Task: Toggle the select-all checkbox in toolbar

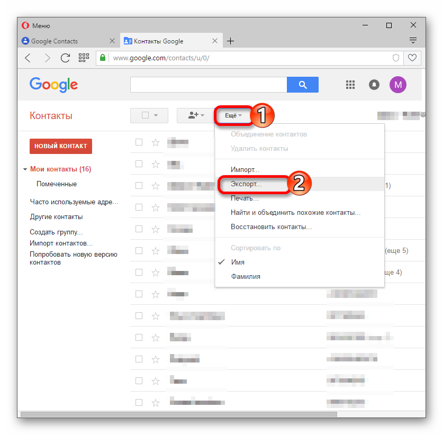Action: click(145, 115)
